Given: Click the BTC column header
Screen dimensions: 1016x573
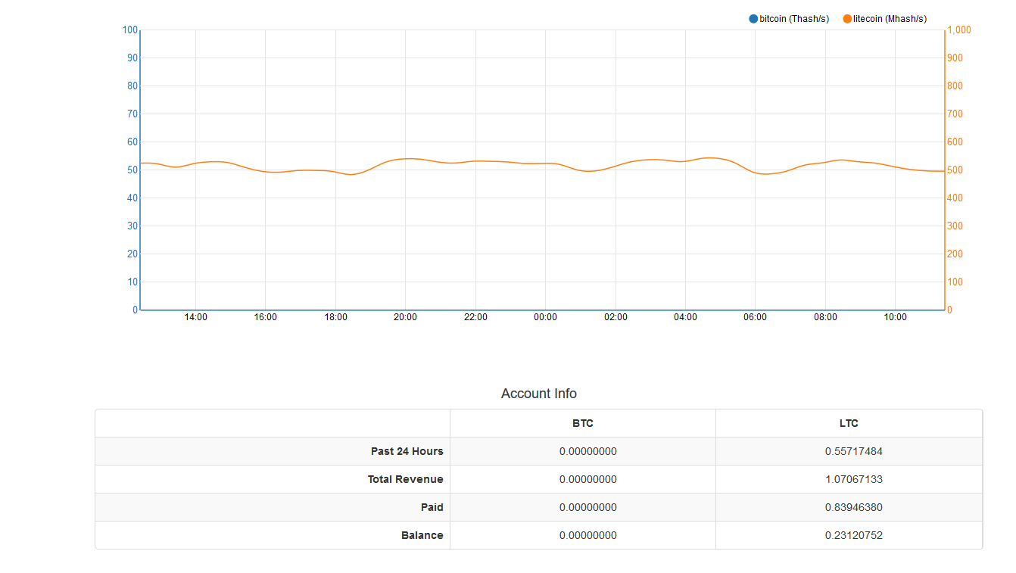Looking at the screenshot, I should click(x=583, y=424).
